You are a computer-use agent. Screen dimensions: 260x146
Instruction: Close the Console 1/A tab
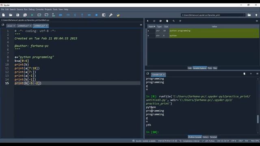164,75
